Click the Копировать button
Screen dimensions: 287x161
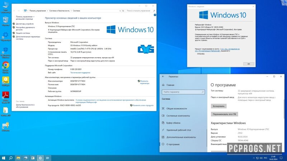(x=218, y=106)
